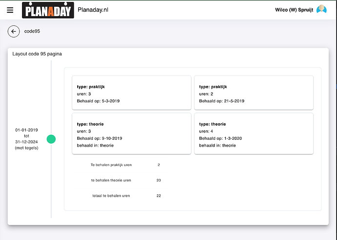Click the Te behalen praktijk uren label
This screenshot has height=240, width=337.
tap(111, 165)
